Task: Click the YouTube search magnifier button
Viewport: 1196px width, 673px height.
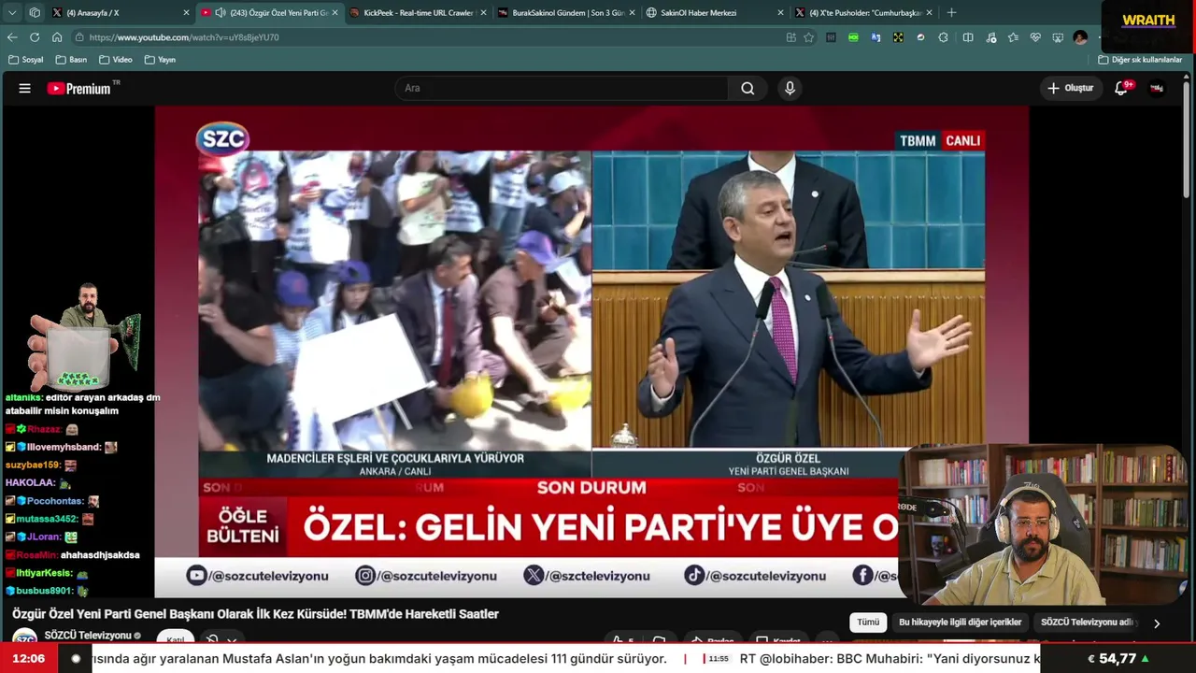Action: 747,88
